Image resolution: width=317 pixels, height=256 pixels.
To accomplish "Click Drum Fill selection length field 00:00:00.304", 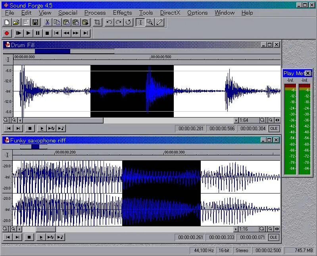I will 253,129.
